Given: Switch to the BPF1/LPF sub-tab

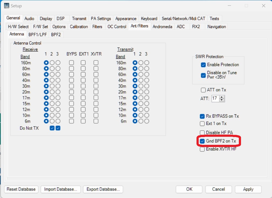Looking at the screenshot, I should point(38,35).
